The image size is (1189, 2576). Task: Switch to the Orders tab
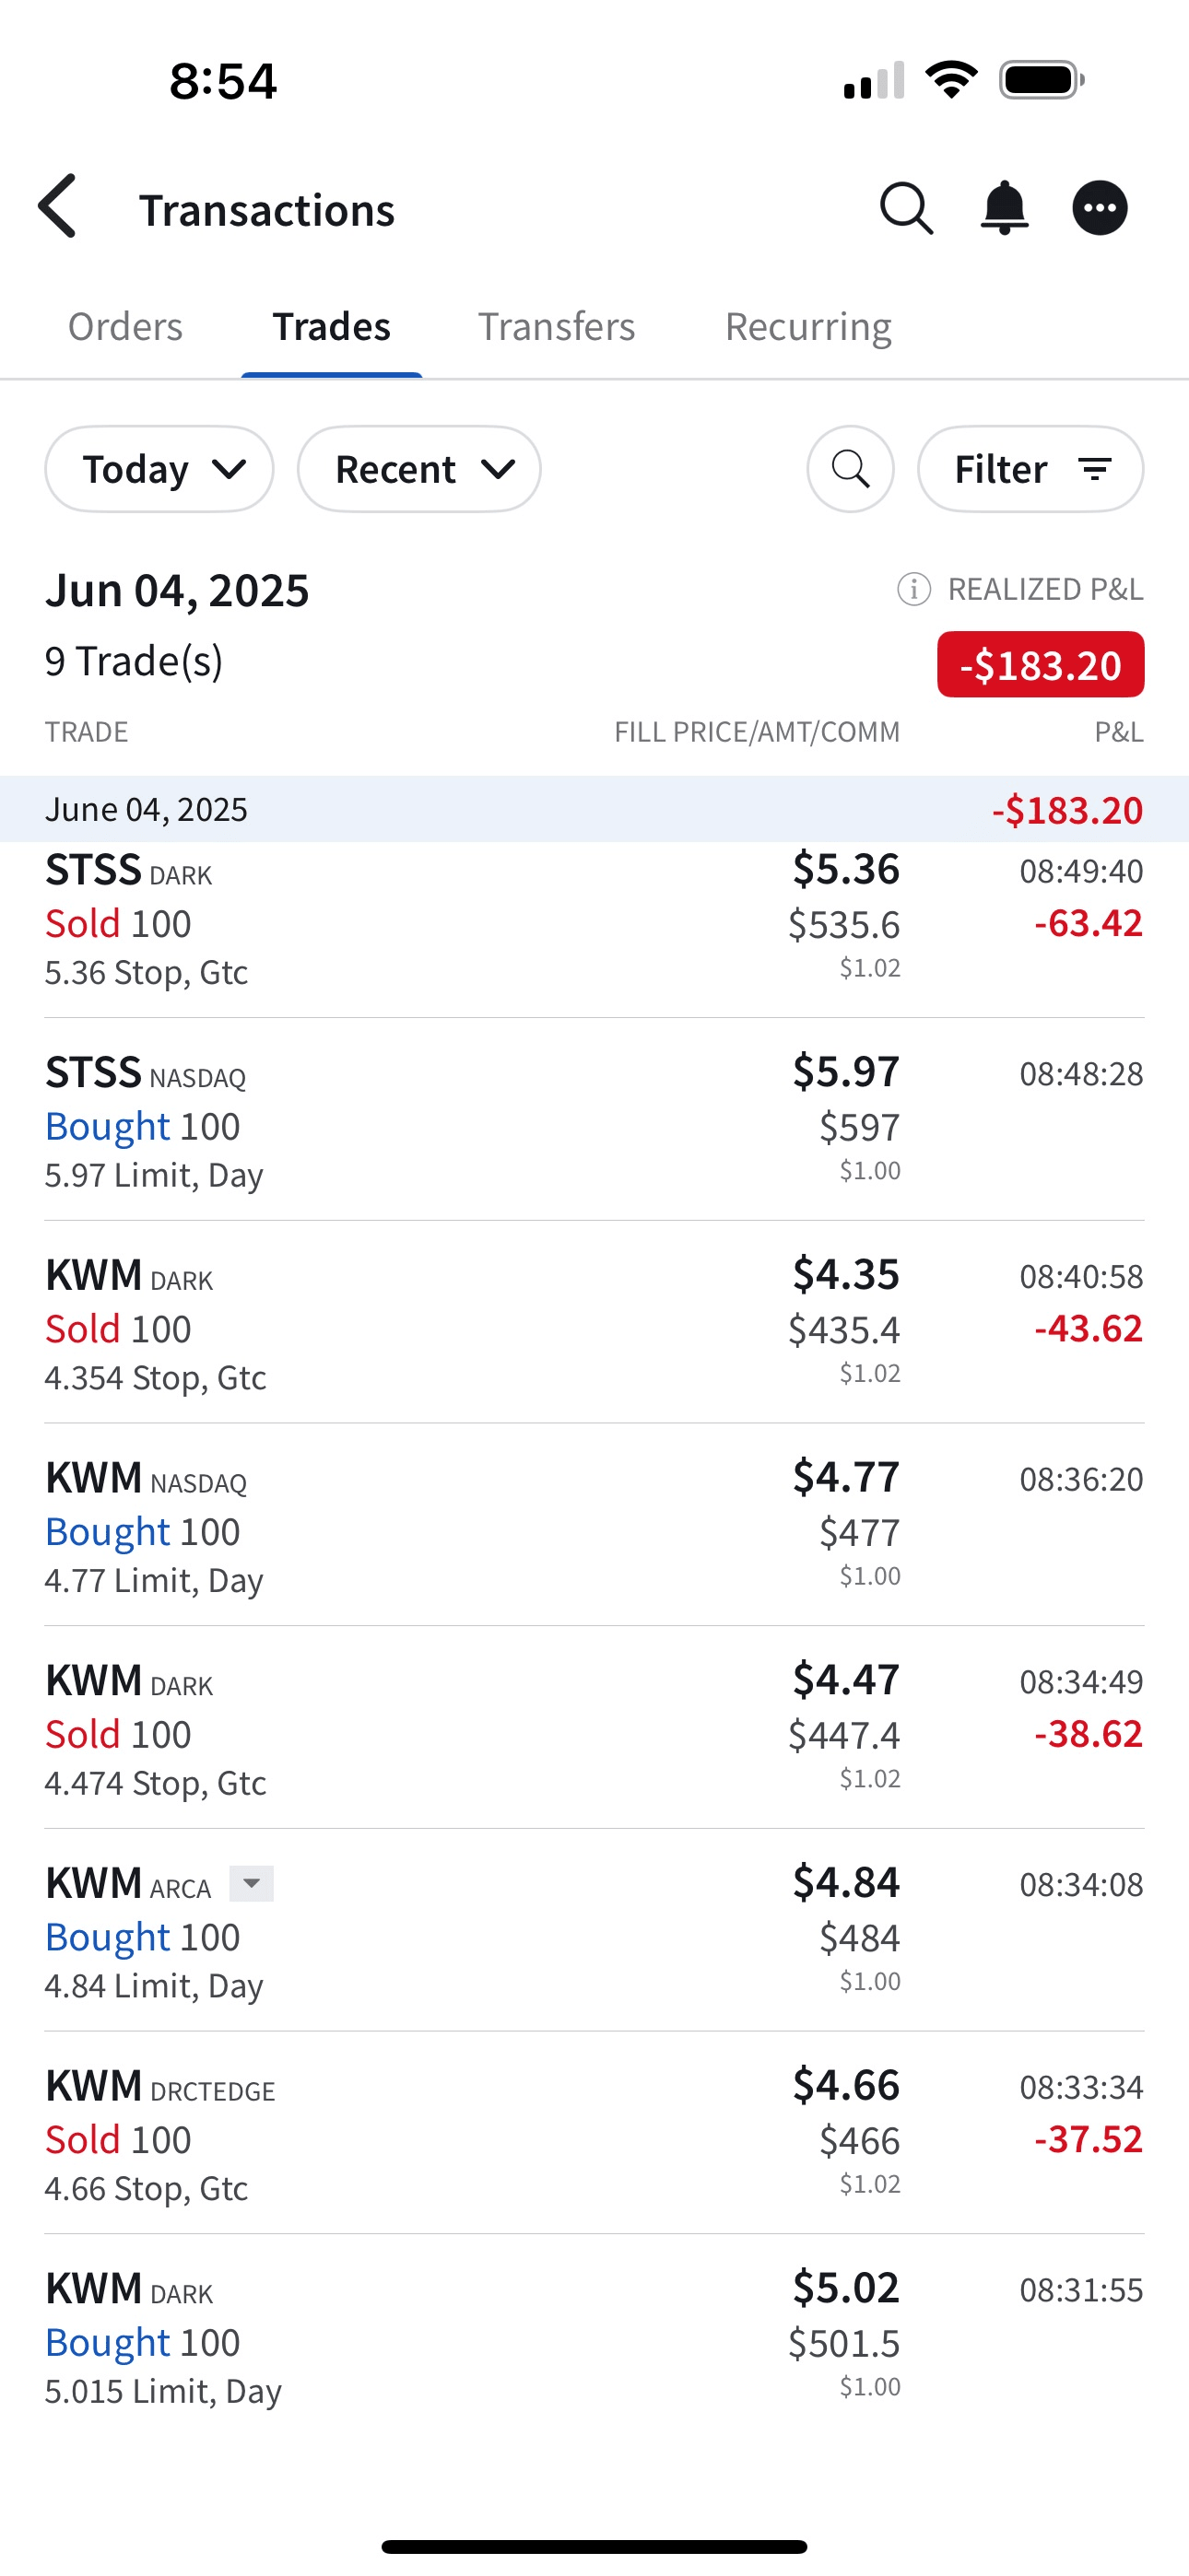click(x=125, y=327)
